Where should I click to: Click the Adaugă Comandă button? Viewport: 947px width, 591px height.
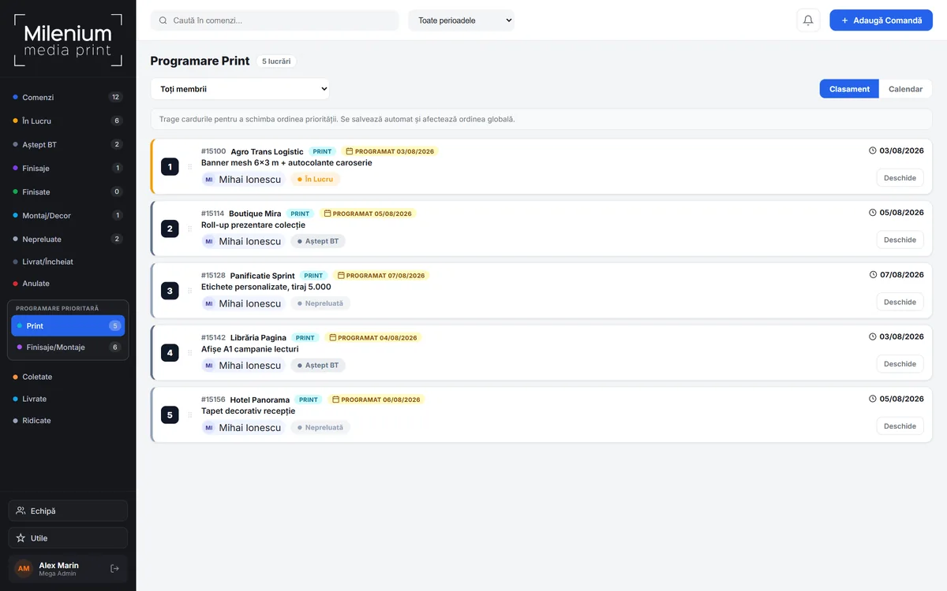point(881,20)
